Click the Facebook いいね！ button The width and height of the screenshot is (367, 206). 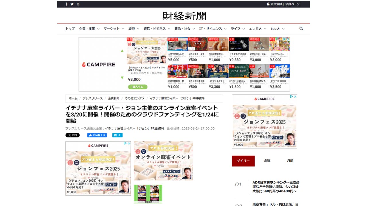pos(97,135)
